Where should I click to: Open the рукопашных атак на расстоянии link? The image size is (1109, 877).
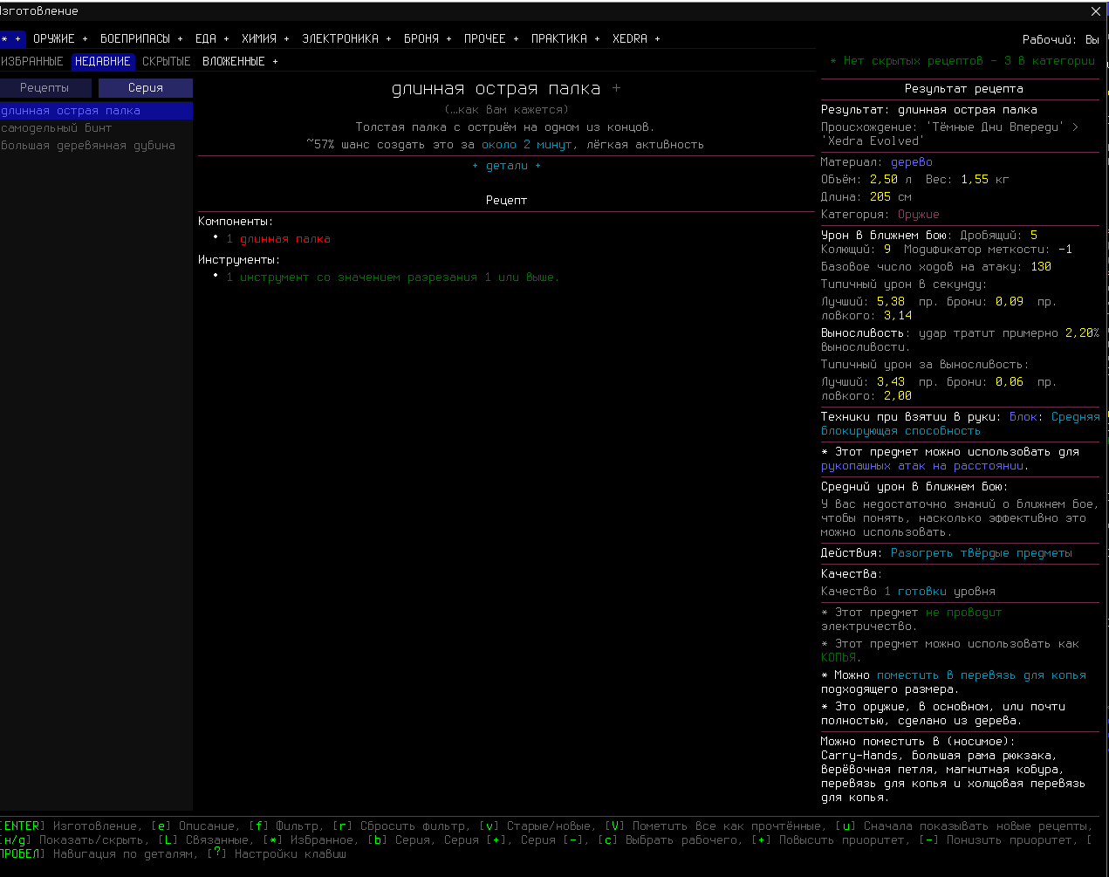point(924,466)
